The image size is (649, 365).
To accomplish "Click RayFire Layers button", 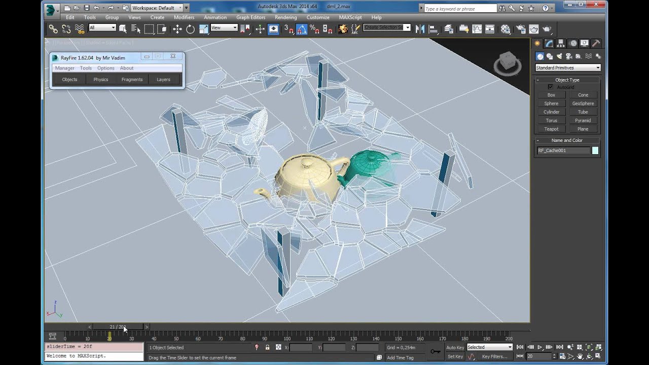I will 163,79.
